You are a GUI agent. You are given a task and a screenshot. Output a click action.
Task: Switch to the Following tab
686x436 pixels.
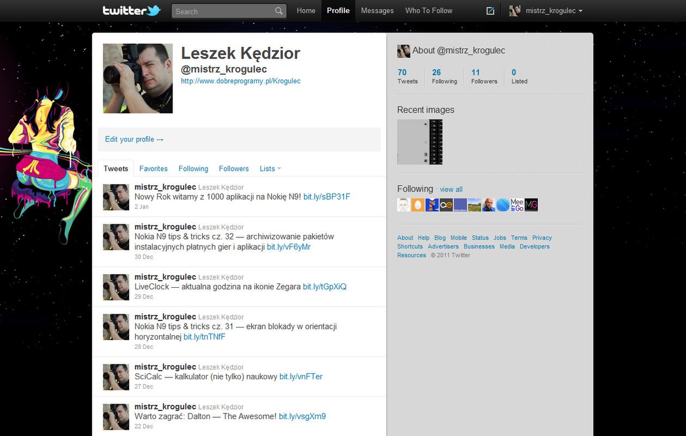click(193, 168)
